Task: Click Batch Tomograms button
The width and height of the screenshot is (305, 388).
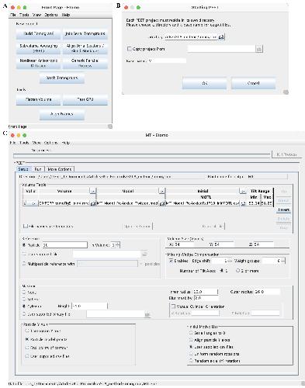Action: point(62,78)
